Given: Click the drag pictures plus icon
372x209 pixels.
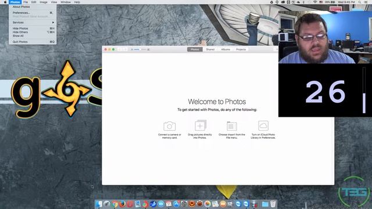Looking at the screenshot, I should (200, 125).
